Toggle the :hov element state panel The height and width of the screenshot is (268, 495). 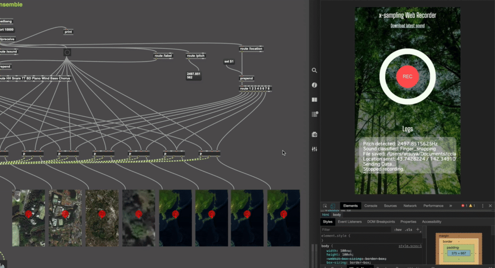pyautogui.click(x=398, y=230)
